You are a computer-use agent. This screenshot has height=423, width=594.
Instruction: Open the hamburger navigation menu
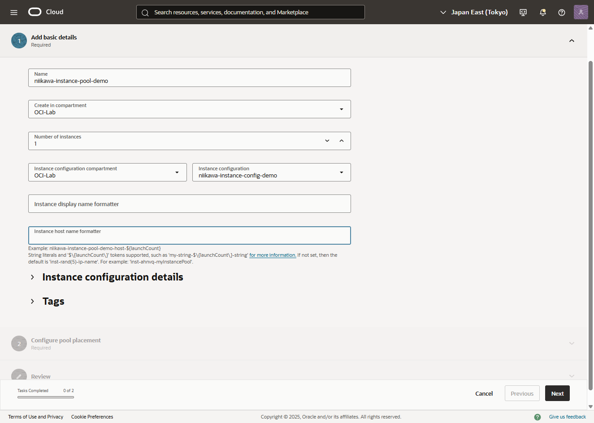pyautogui.click(x=14, y=12)
